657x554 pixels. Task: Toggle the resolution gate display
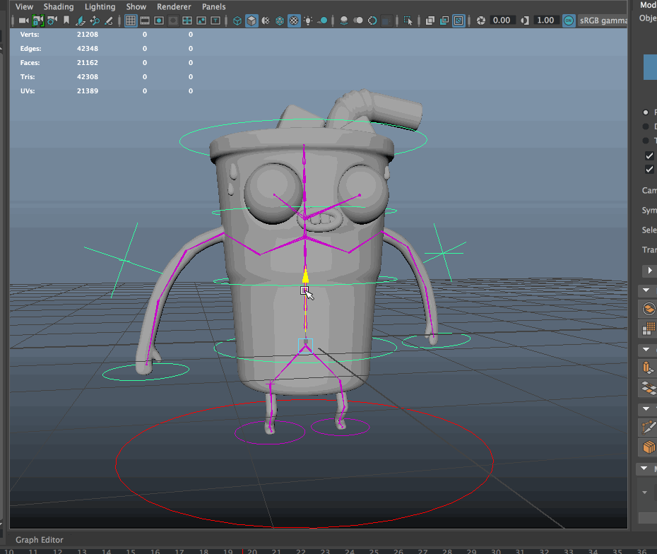[159, 20]
